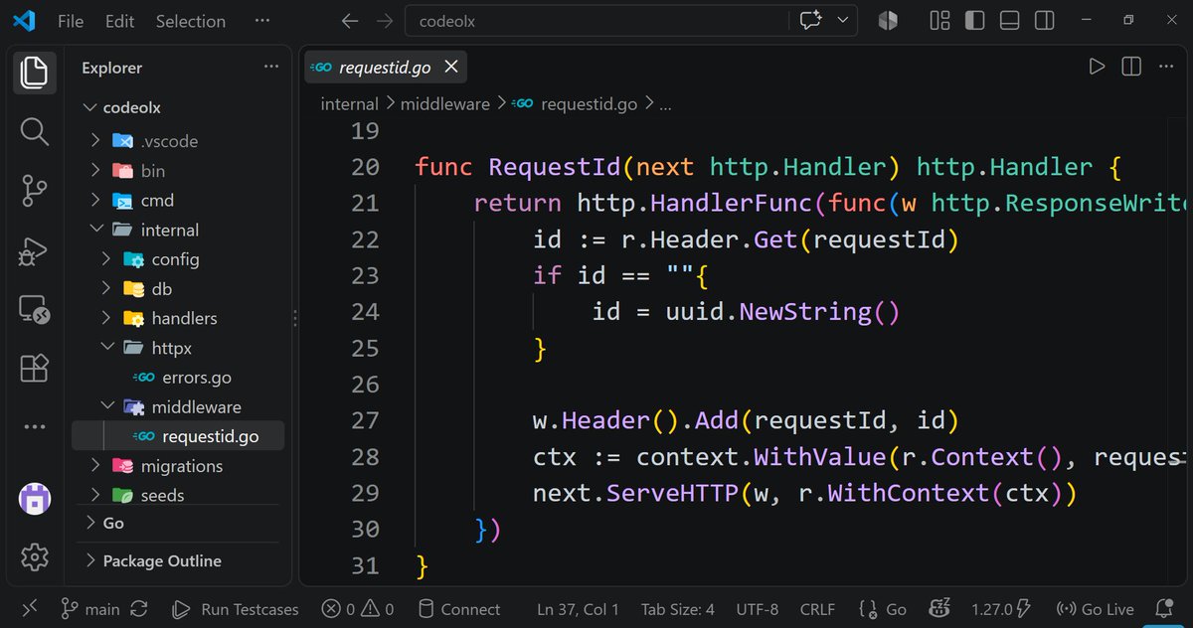Open the chat dropdown arrow
Screen dimensions: 1193x628
pyautogui.click(x=843, y=21)
